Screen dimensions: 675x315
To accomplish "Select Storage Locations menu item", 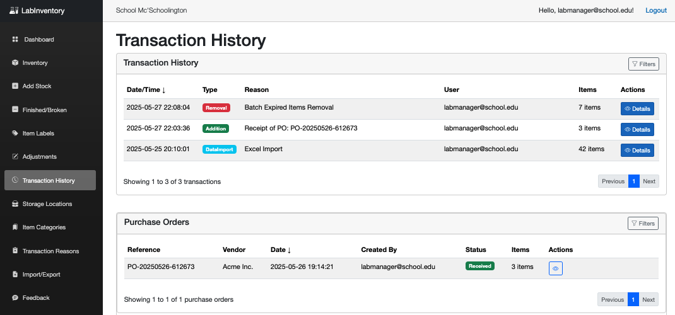I will [50, 203].
